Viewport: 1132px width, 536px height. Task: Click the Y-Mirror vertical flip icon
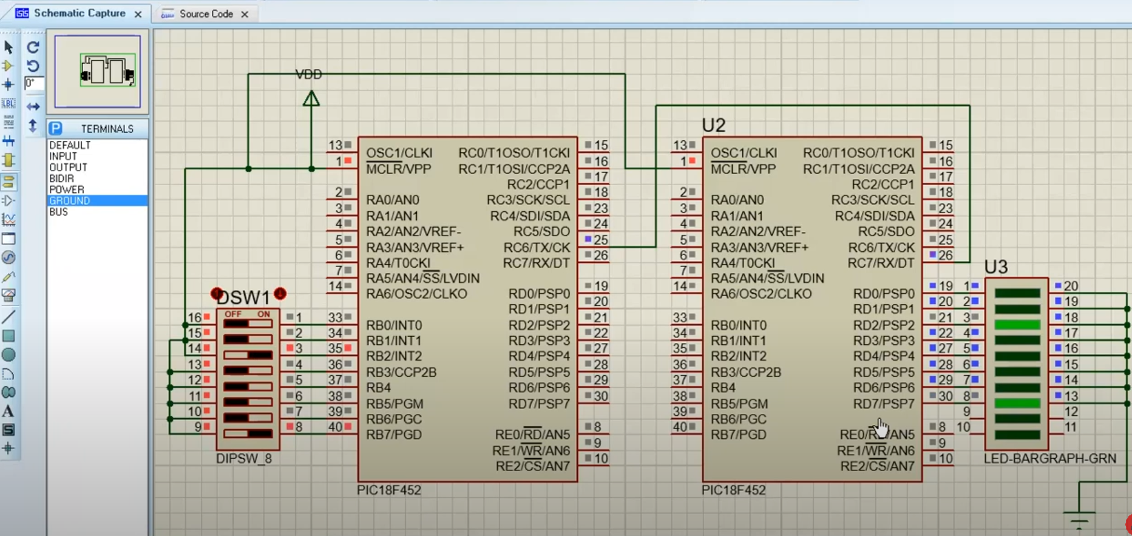(x=33, y=126)
